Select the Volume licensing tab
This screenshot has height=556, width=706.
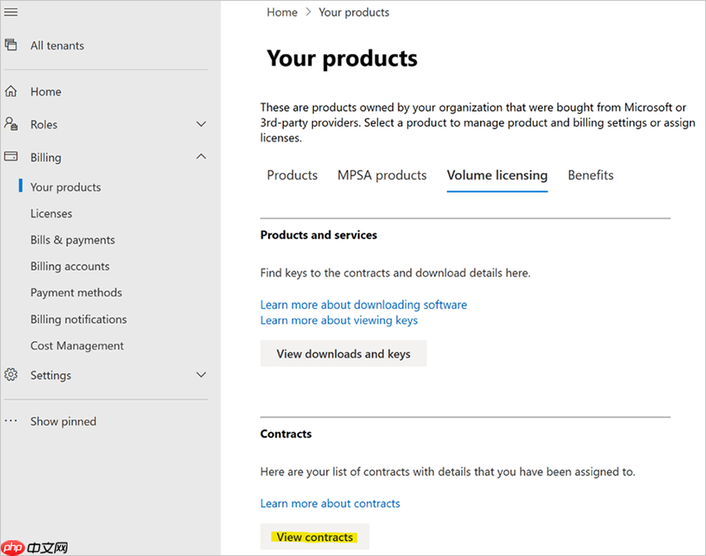(x=497, y=175)
